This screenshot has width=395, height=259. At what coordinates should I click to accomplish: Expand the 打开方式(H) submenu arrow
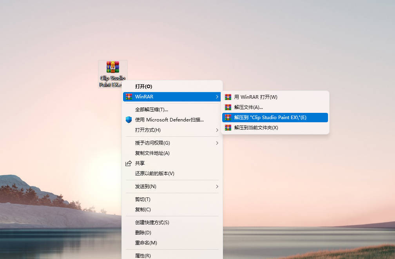point(217,130)
